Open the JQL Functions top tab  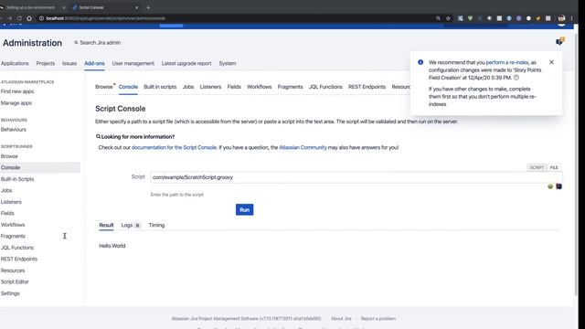click(325, 87)
